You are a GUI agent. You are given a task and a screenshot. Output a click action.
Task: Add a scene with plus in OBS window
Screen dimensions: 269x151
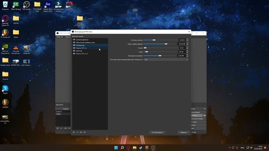[x=58, y=128]
